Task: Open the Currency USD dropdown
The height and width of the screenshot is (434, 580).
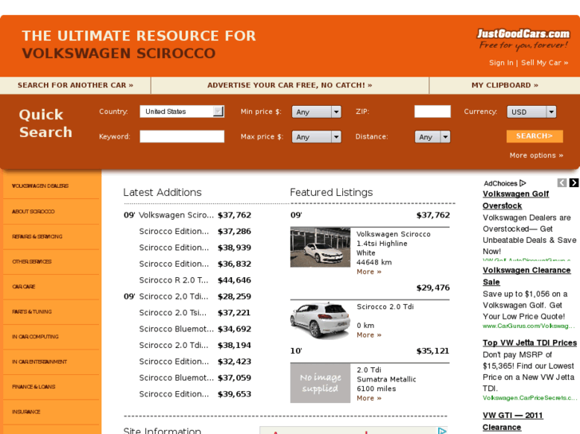Action: point(531,112)
